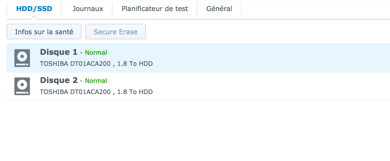The width and height of the screenshot is (390, 161).
Task: Click the blank area below the disk list
Action: 194,130
